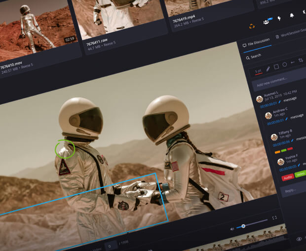This screenshot has width=306, height=251.
Task: Click Xuemei L's avatar
Action: coord(260,99)
